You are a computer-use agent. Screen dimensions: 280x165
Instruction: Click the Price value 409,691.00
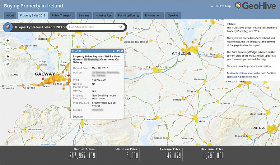click(99, 80)
